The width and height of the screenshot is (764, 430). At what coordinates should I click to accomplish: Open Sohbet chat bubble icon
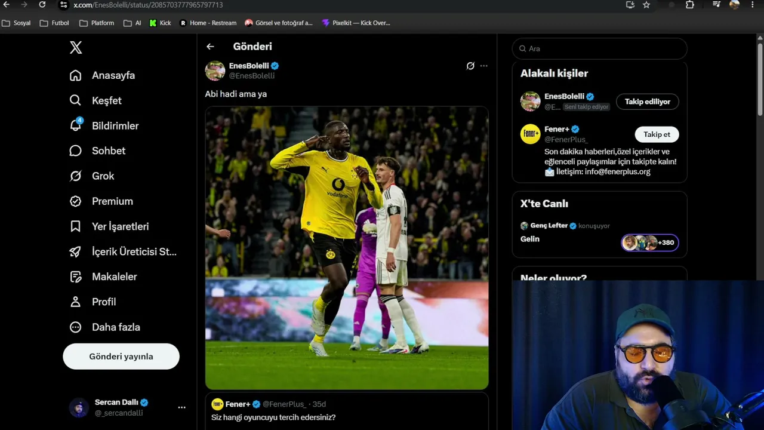click(x=75, y=150)
